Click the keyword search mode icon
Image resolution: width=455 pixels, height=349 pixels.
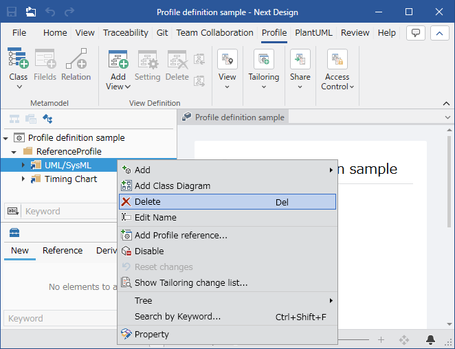13,211
